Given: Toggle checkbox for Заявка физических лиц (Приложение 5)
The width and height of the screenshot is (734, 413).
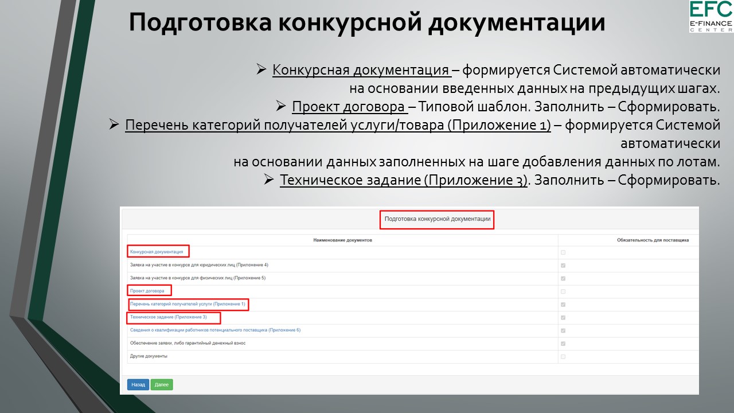Looking at the screenshot, I should [x=563, y=278].
